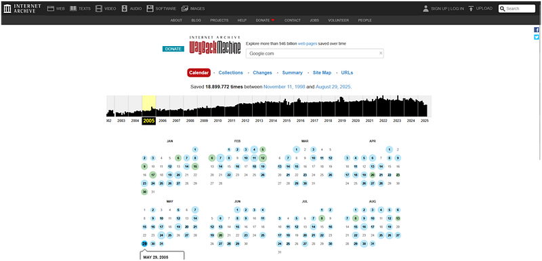Open the Contact menu item

pos(293,20)
